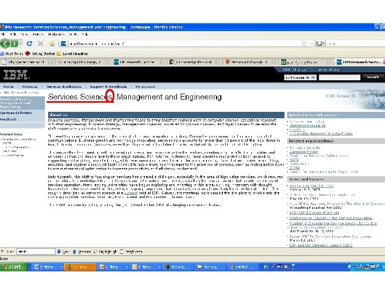Open the Microsoft Word taskbar group
This screenshot has width=385, height=289.
pyautogui.click(x=48, y=267)
